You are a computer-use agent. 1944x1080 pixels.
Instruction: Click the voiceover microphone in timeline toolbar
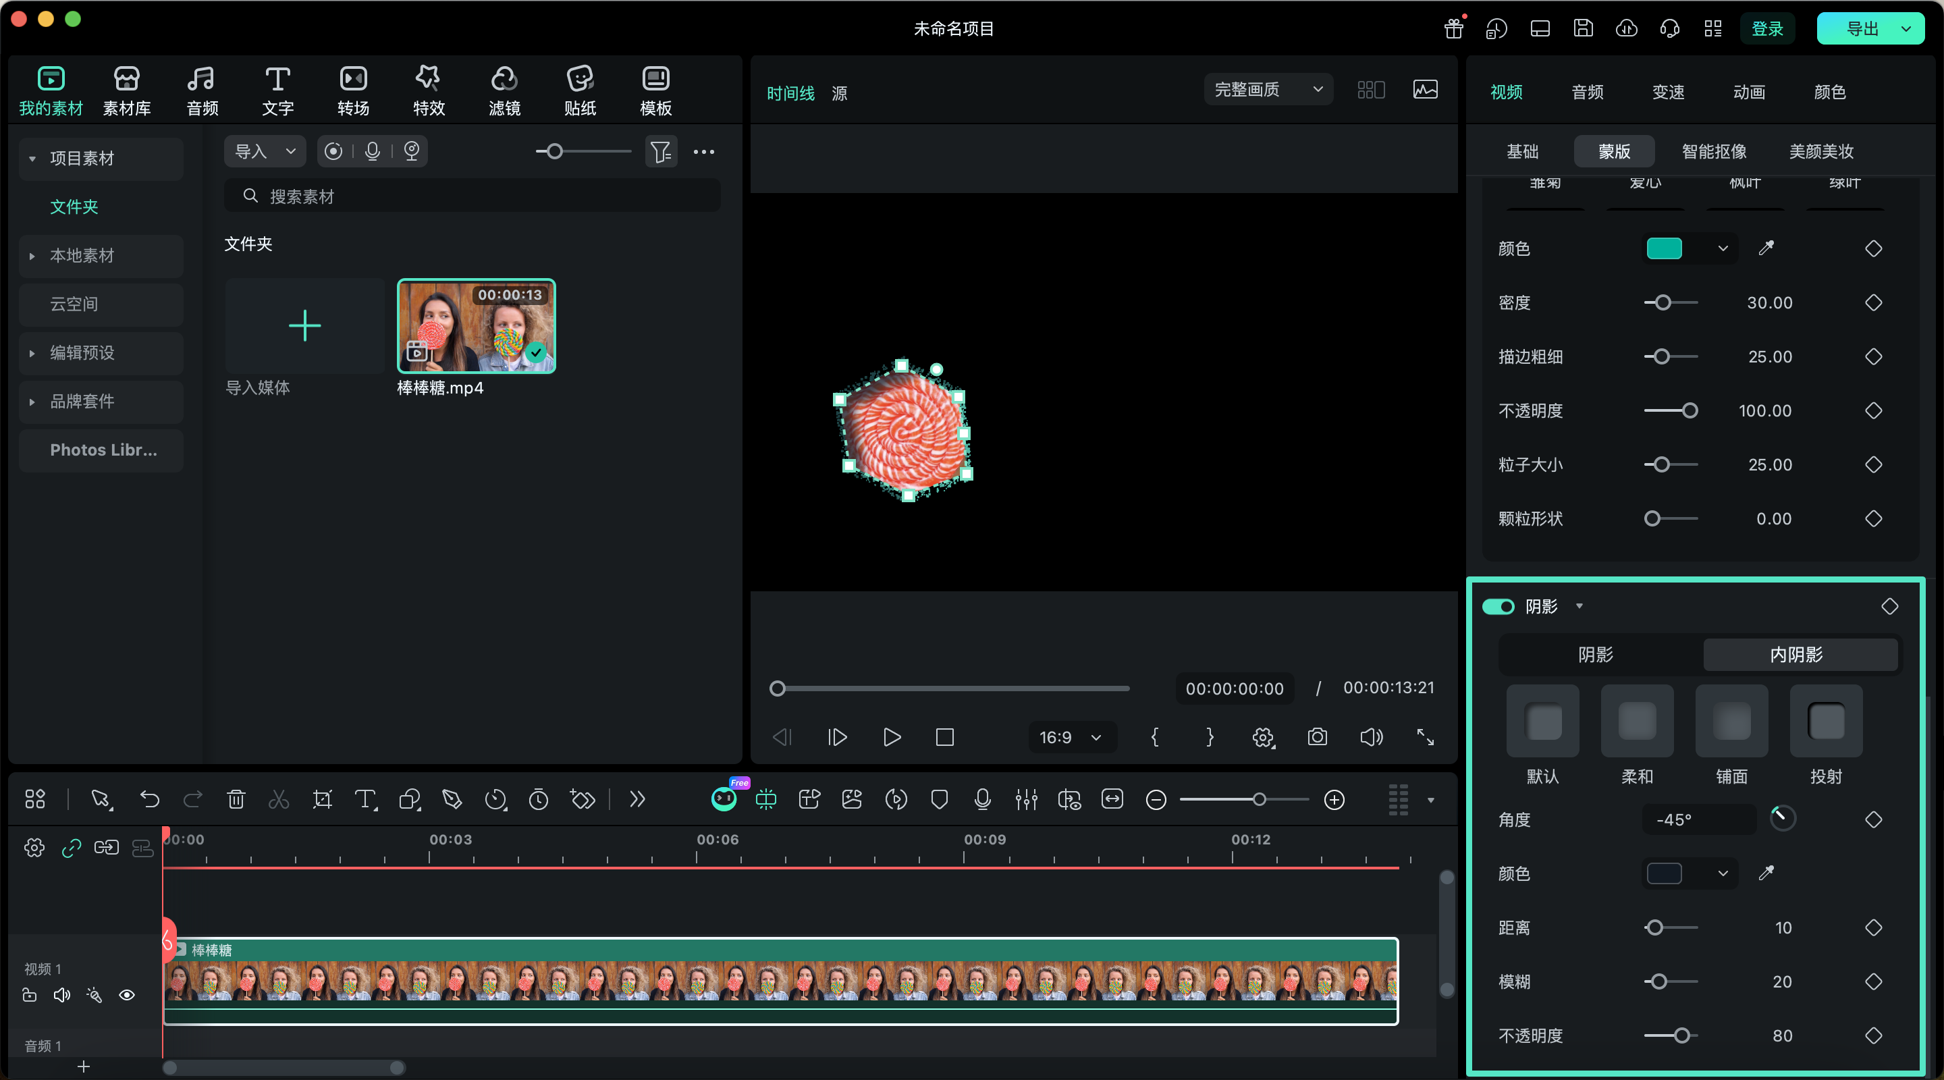coord(982,799)
